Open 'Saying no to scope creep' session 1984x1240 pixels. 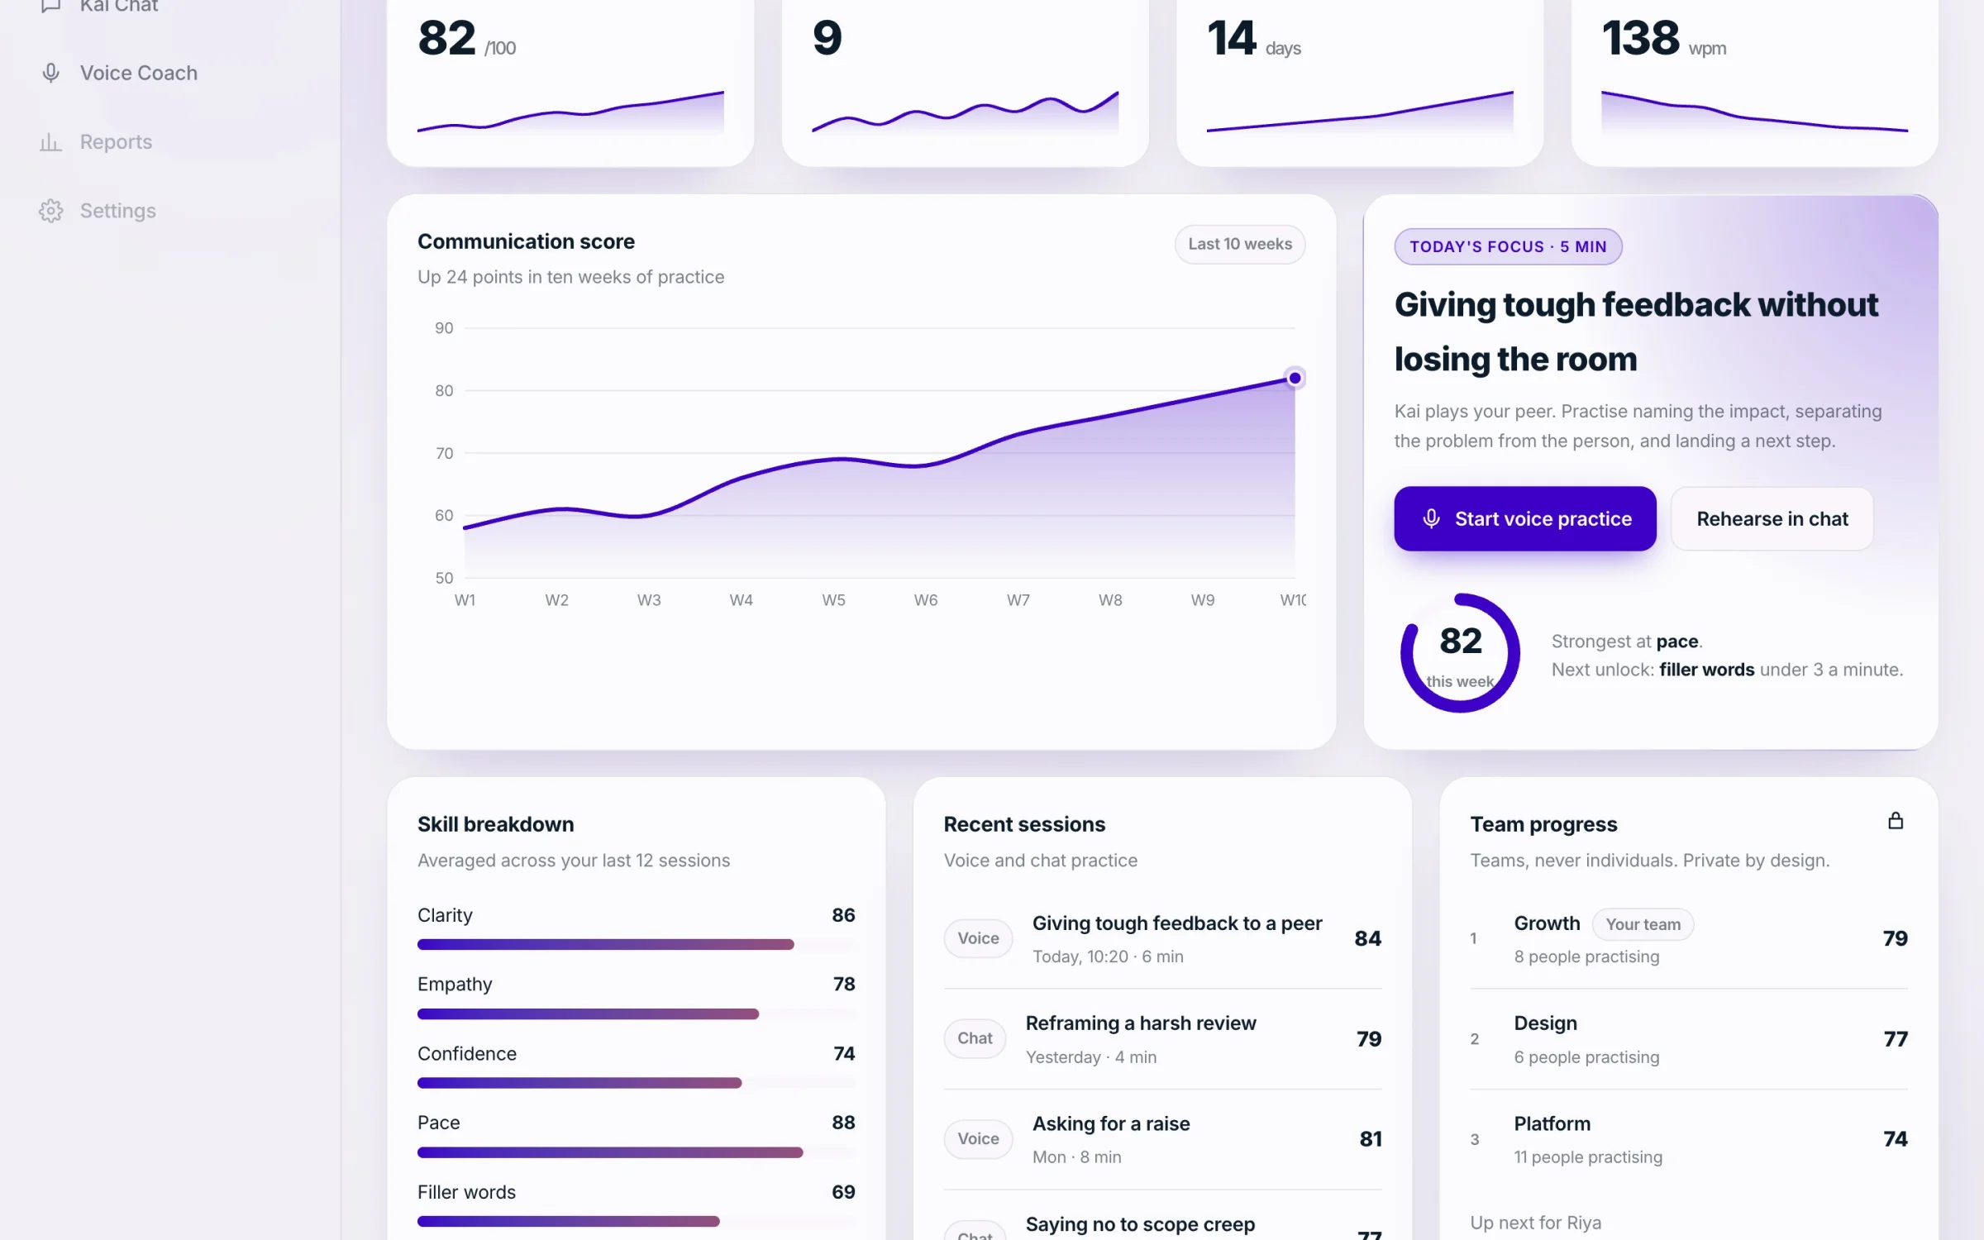click(1162, 1225)
